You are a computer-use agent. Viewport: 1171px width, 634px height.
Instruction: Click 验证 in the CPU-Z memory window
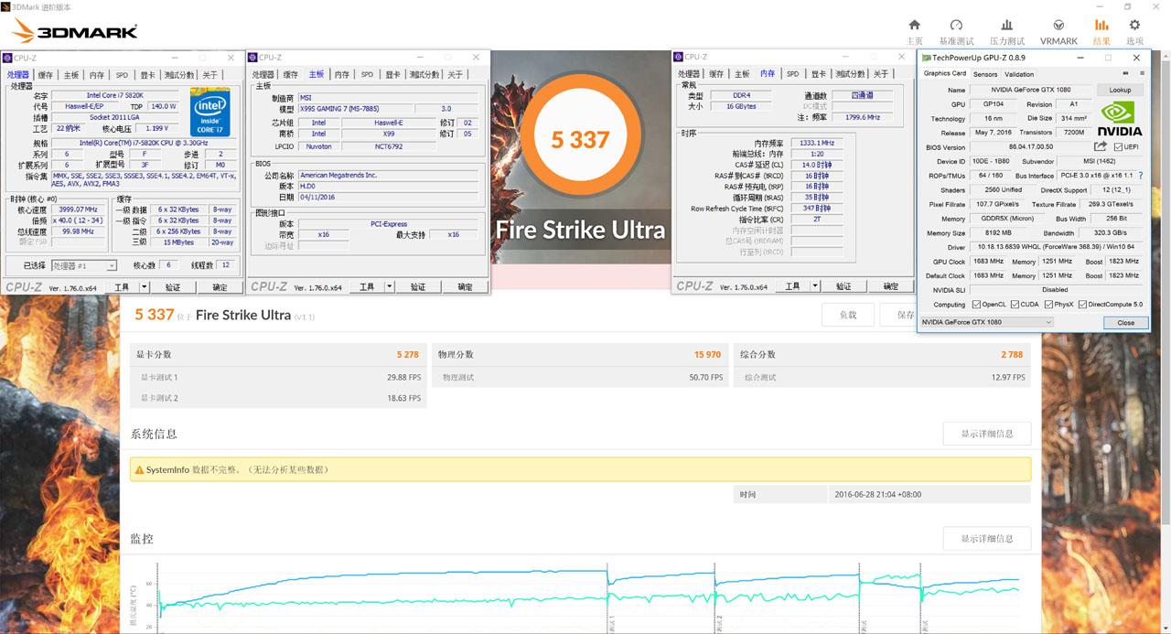pyautogui.click(x=843, y=286)
